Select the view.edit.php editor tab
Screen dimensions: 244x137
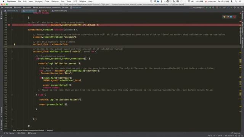29,11
